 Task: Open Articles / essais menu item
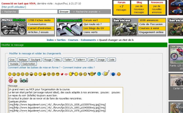41,32
